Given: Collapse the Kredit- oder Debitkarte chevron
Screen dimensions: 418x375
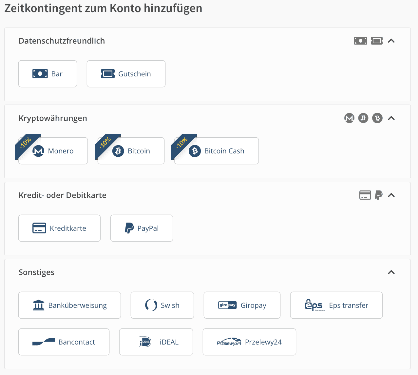Looking at the screenshot, I should (x=391, y=195).
